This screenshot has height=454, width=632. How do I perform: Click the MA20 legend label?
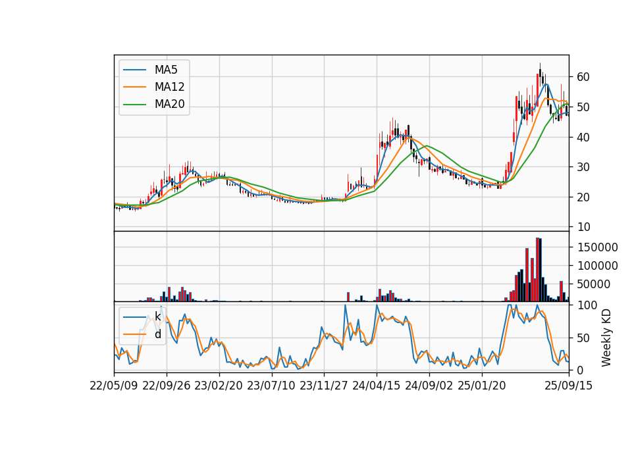(x=169, y=105)
